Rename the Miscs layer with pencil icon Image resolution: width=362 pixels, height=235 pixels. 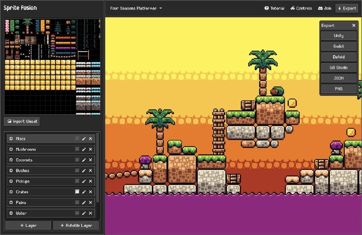tap(84, 139)
